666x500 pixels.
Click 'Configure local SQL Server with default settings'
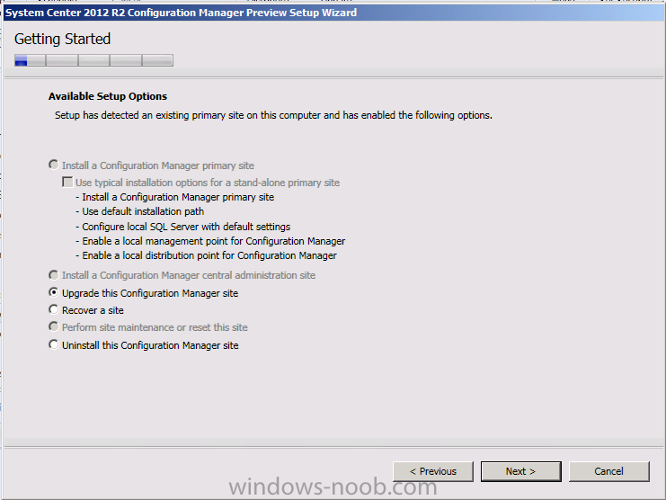pos(183,227)
